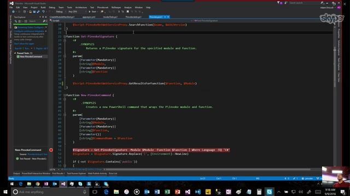
Task: Switch to the InvokeTests.ps1 tab
Action: [x=110, y=17]
